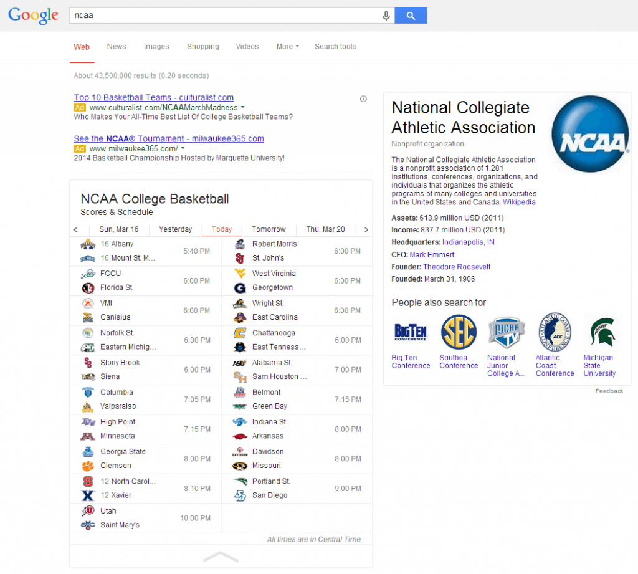638x574 pixels.
Task: Click the large NCAA logo image
Action: 590,133
